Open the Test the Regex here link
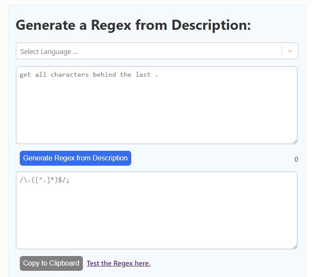The image size is (312, 277). pos(118,263)
